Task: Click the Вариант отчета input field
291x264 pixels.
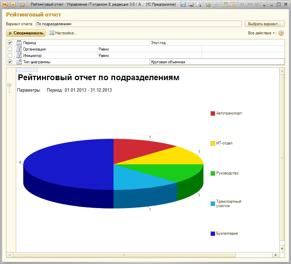Action: click(x=138, y=24)
